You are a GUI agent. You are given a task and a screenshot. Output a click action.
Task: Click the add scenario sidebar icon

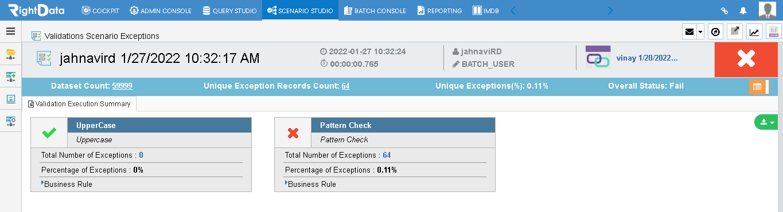(10, 76)
